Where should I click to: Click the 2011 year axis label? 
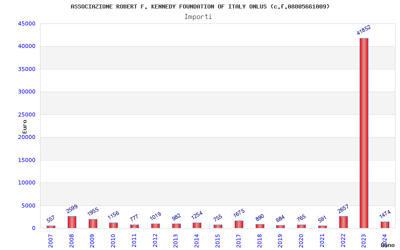coord(134,241)
